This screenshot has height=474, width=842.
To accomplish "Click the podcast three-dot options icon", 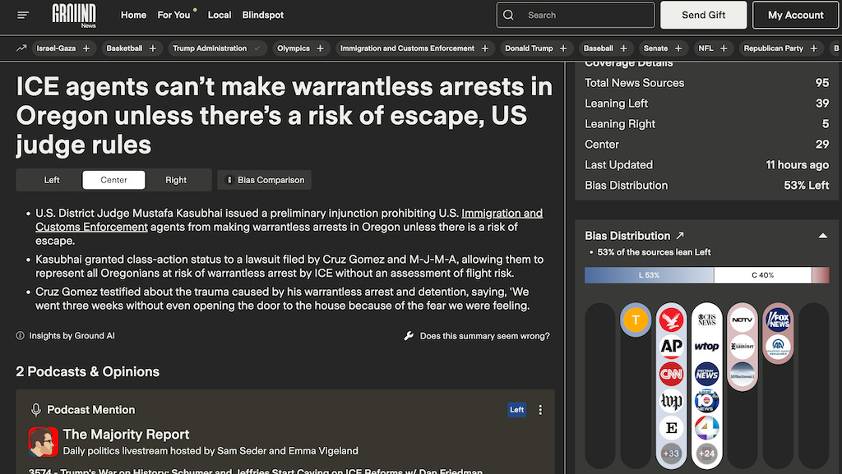I will click(x=540, y=410).
